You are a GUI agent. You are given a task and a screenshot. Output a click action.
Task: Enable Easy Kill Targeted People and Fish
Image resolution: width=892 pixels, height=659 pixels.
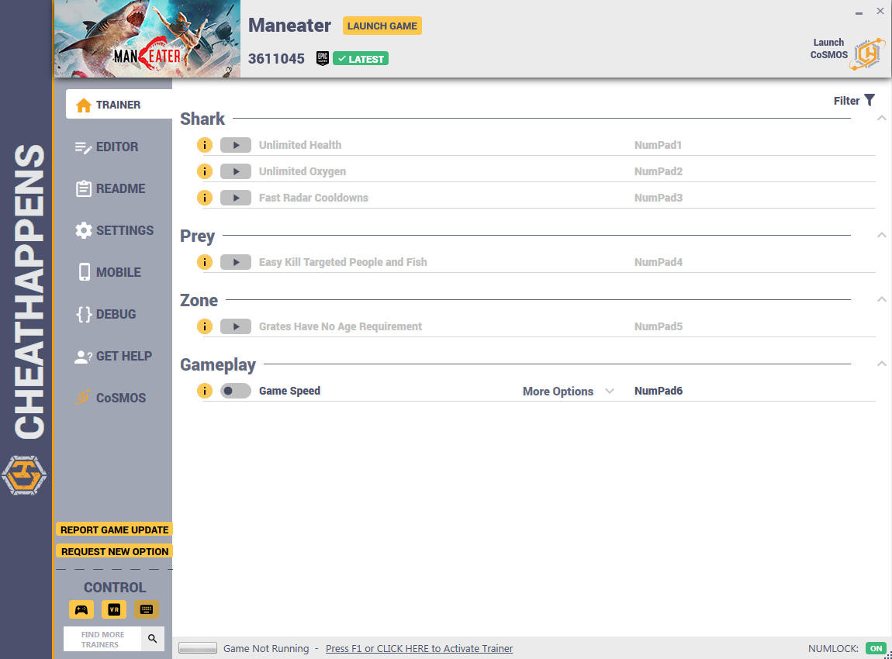point(236,262)
